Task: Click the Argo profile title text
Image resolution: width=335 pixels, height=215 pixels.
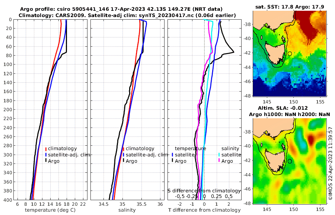Action: pyautogui.click(x=121, y=9)
